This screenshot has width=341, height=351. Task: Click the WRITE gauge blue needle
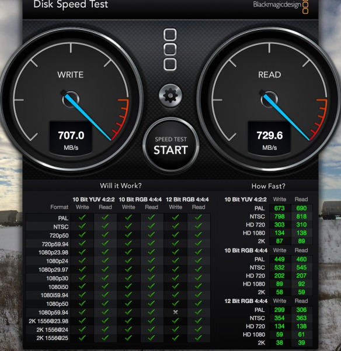pos(87,116)
